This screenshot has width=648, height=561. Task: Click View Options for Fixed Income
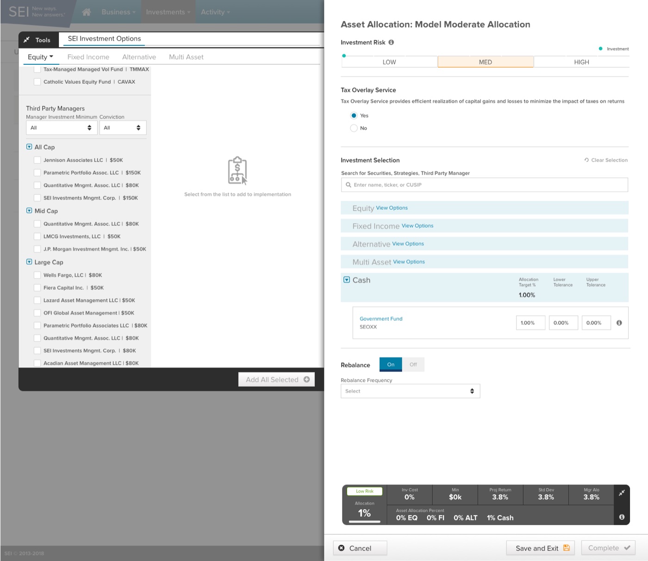[417, 226]
